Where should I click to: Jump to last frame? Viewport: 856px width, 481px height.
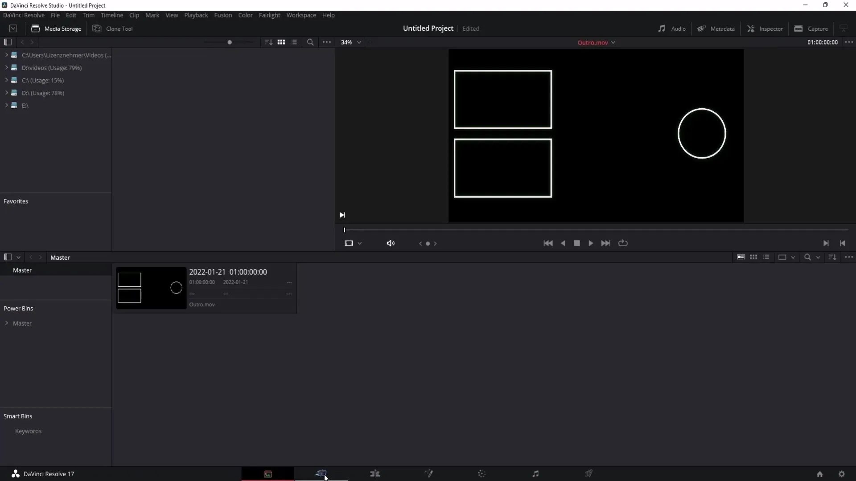point(605,243)
